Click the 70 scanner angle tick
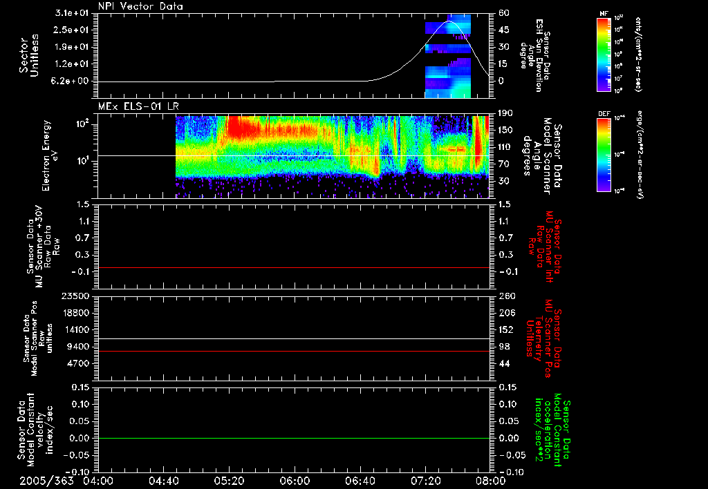Screen dimensions: 708x489 point(504,164)
